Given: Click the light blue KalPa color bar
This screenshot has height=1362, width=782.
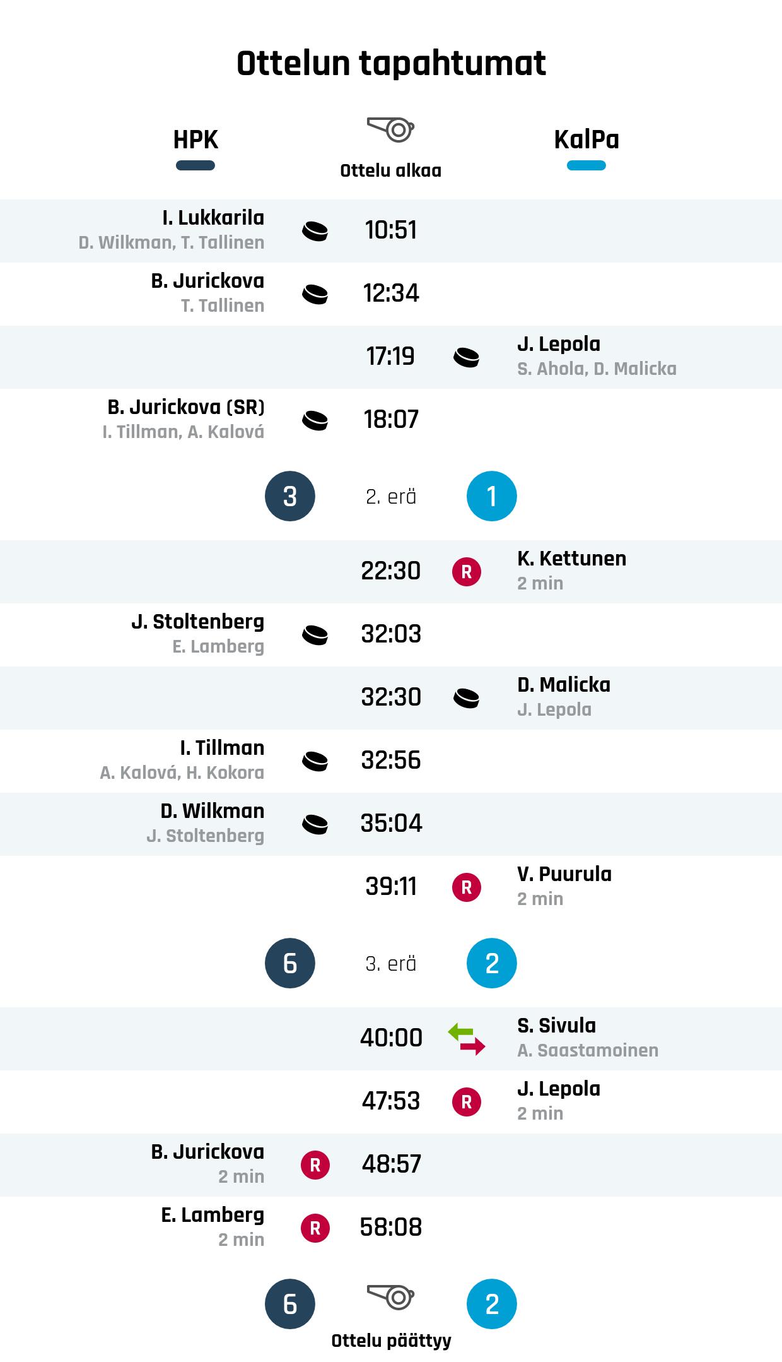Looking at the screenshot, I should 586,166.
